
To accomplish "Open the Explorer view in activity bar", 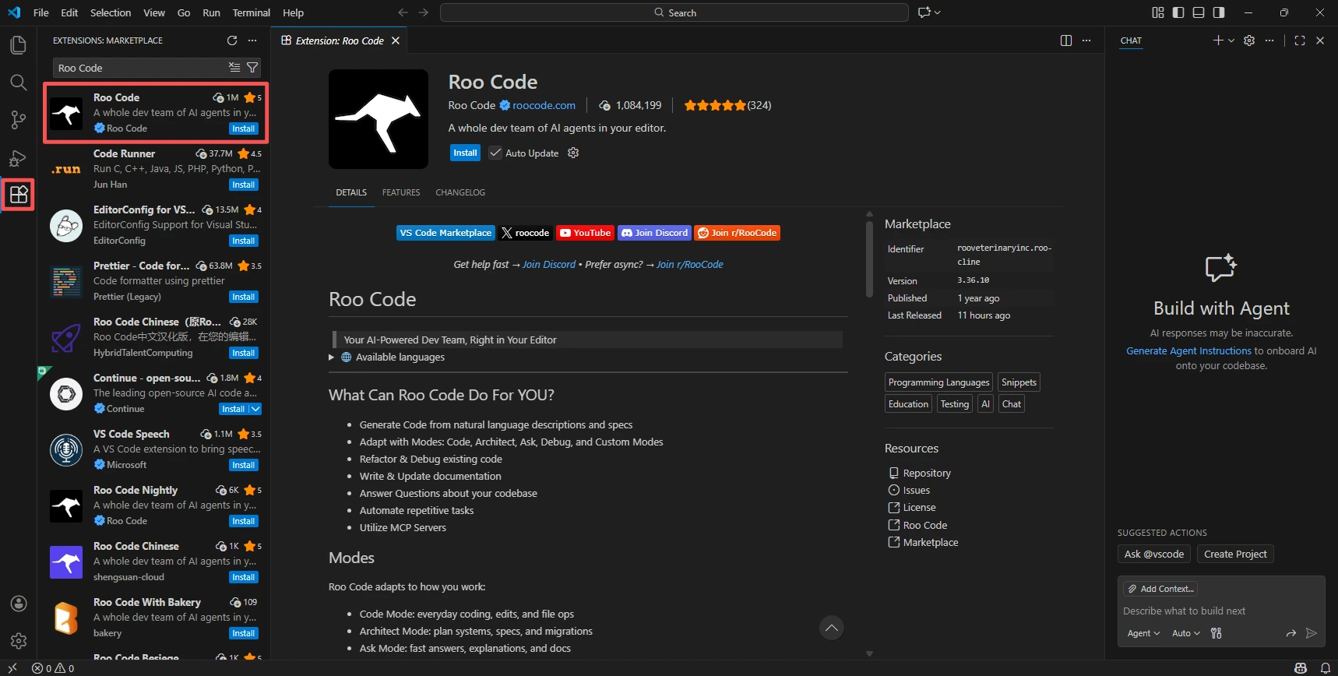I will (18, 45).
